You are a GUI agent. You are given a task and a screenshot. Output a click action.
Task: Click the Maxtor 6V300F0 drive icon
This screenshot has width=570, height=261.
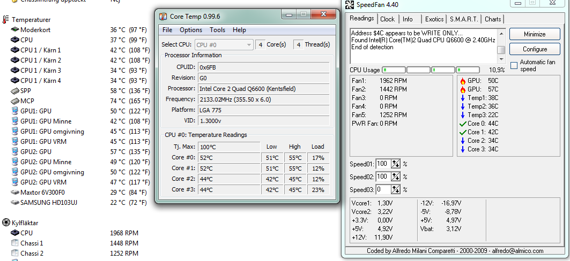coord(14,192)
